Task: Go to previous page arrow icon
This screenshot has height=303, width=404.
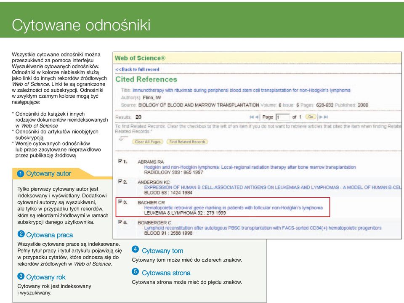Action: click(257, 117)
